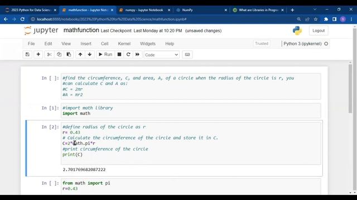Screen dimensions: 357x200
Task: Open the cell type Code dropdown
Action: tap(161, 54)
